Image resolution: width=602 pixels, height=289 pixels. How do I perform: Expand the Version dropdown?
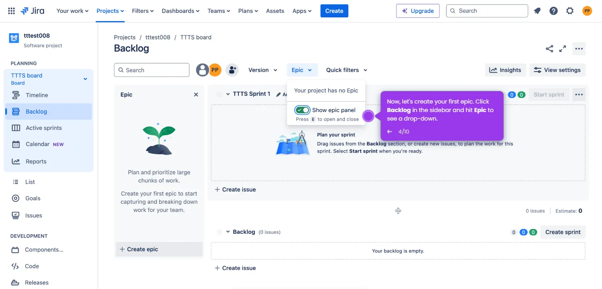point(263,70)
